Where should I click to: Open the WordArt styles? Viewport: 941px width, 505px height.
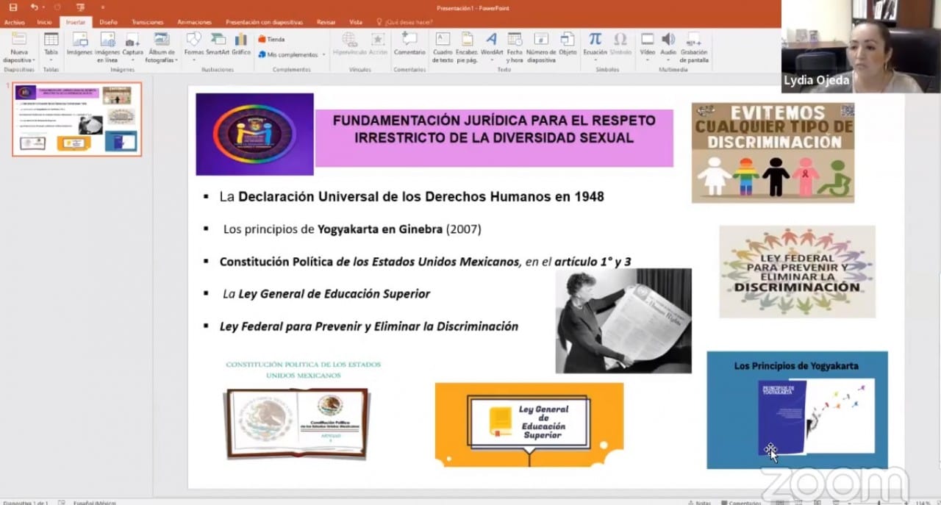click(492, 44)
